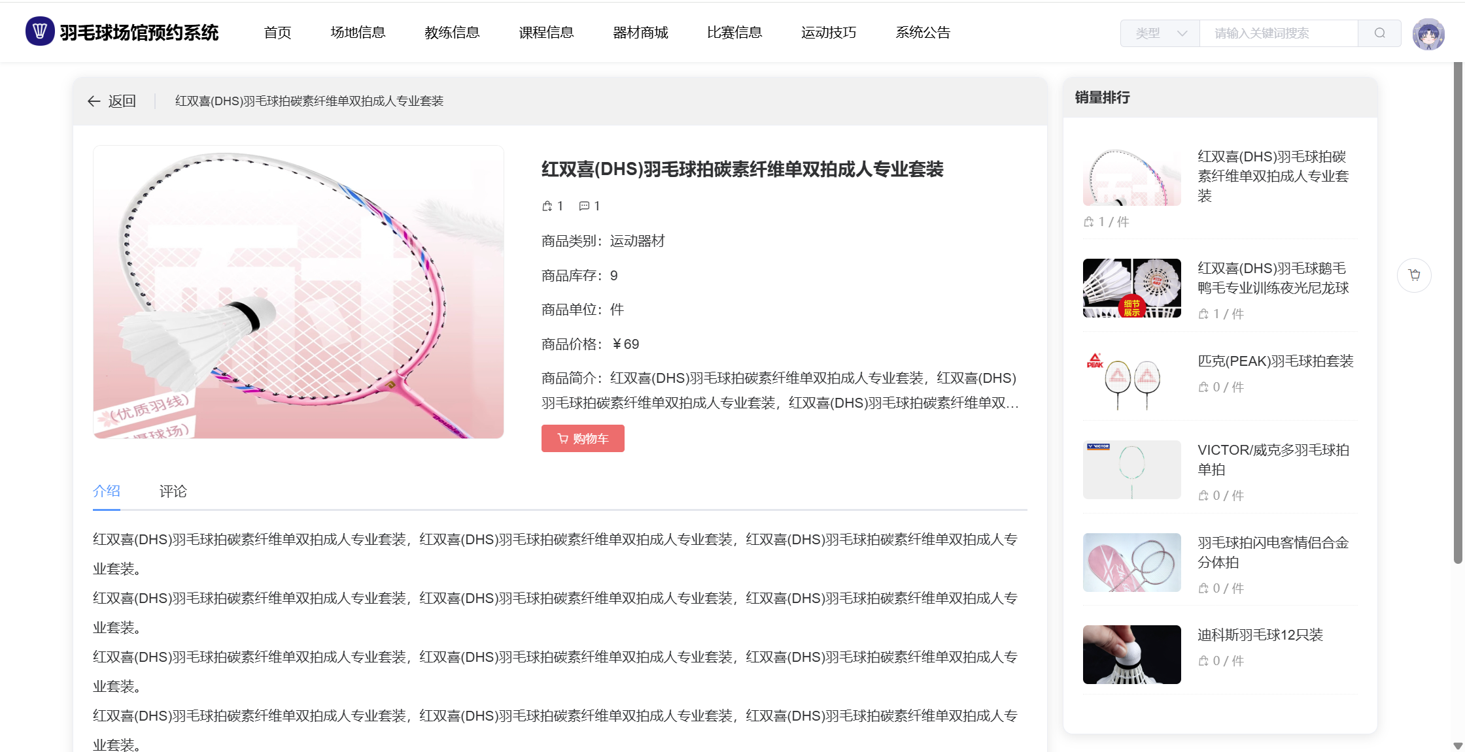Click the floating shopping cart icon
The image size is (1465, 752).
pos(1414,275)
